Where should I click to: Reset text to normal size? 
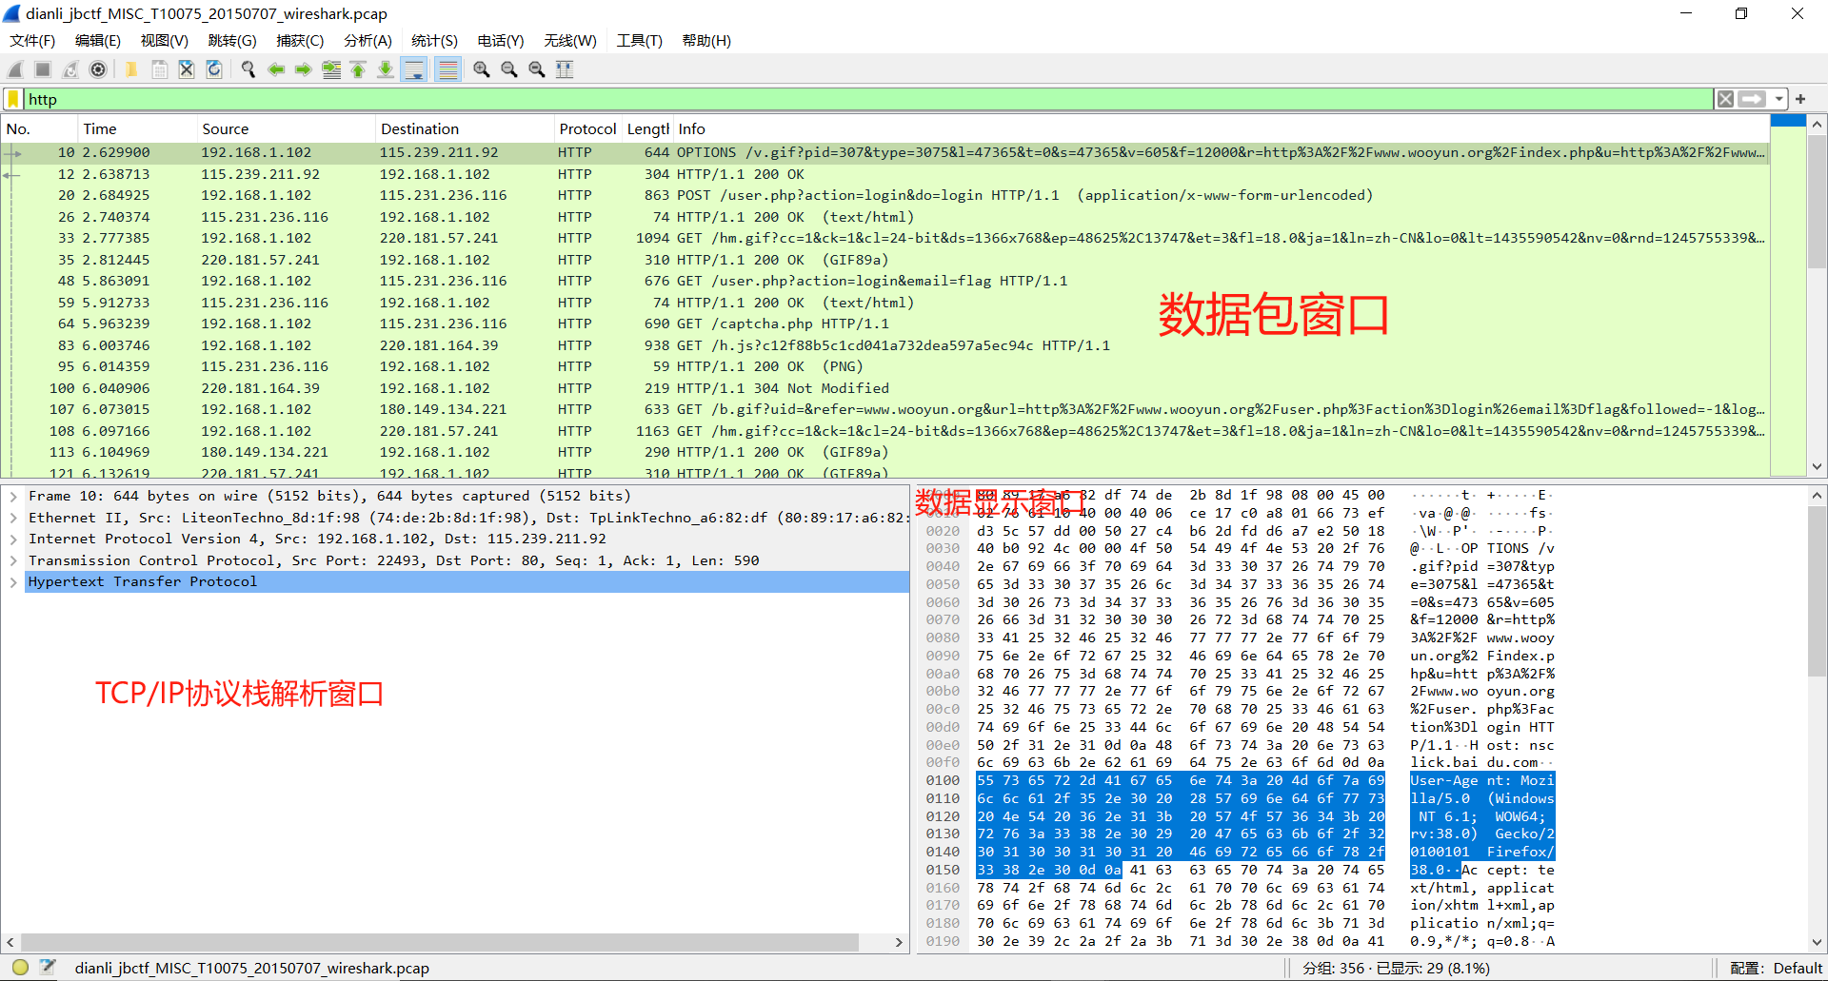tap(537, 69)
